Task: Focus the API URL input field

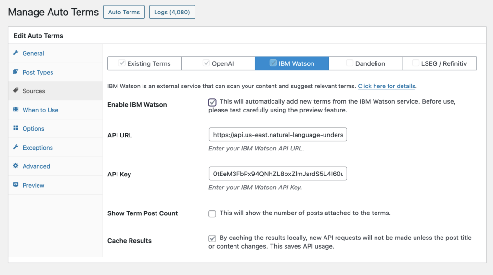Action: (278, 135)
